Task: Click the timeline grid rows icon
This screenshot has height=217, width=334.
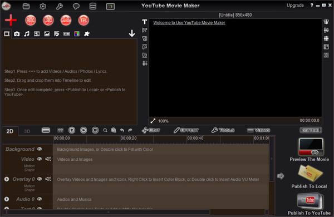Action: (61, 130)
